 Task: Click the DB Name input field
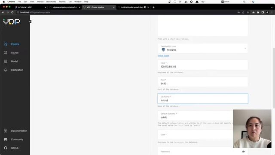[203, 99]
